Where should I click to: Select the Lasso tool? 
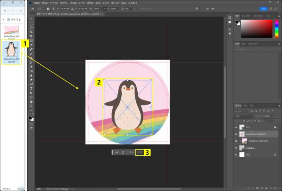pos(31,27)
